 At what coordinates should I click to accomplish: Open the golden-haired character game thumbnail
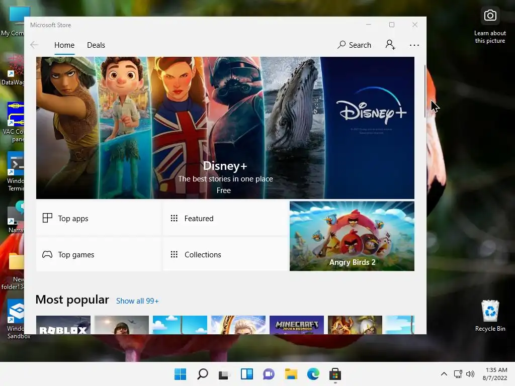coord(238,325)
